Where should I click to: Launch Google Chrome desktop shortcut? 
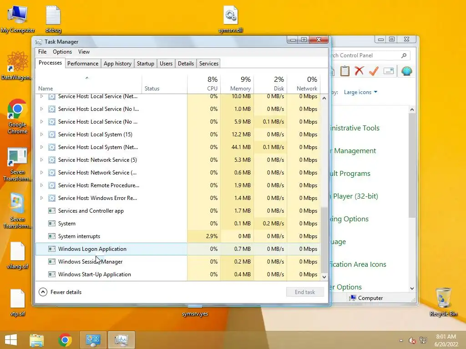click(17, 116)
